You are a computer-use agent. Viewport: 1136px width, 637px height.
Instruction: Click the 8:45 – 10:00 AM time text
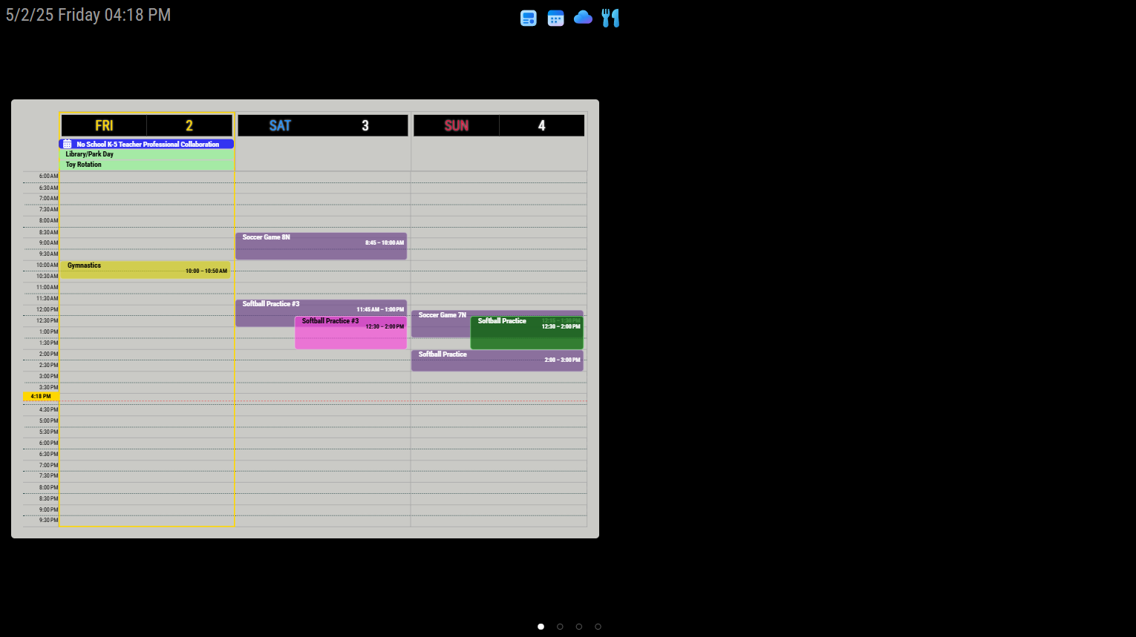point(385,243)
